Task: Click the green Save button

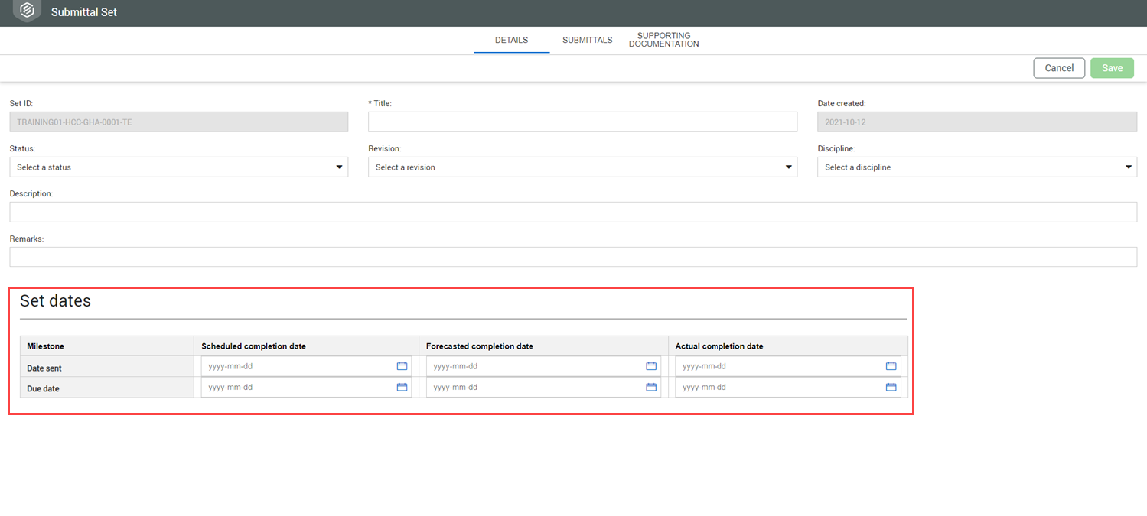Action: (x=1112, y=68)
